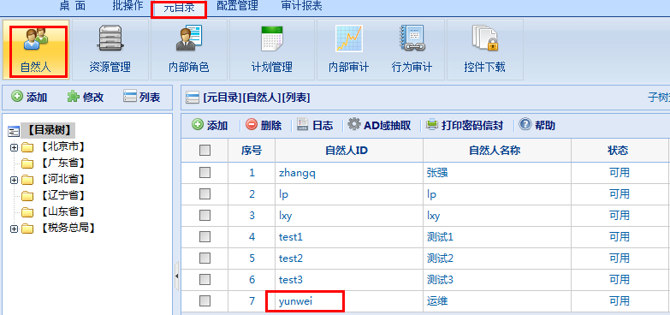The image size is (670, 315).
Task: Click 添加 in the list toolbar
Action: click(x=210, y=125)
